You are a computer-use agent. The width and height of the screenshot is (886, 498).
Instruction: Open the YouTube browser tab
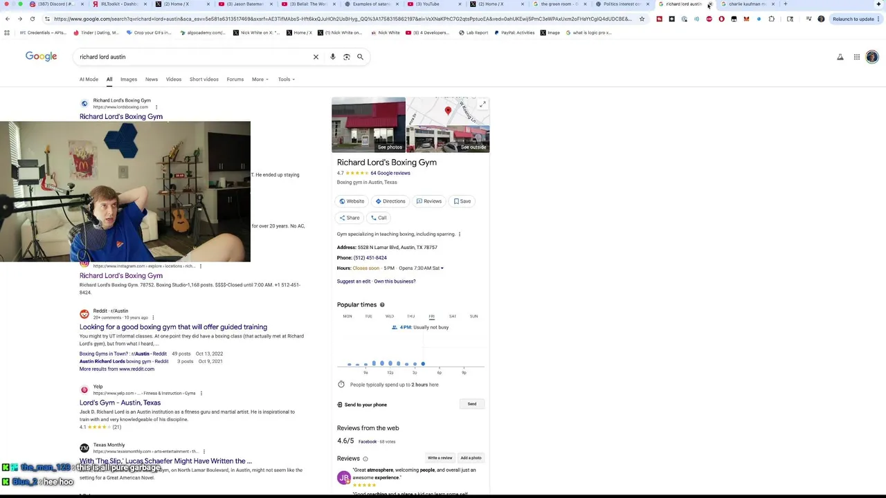433,4
